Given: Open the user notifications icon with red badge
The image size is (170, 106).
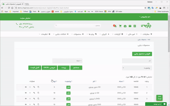Looking at the screenshot, I should coord(115,26).
